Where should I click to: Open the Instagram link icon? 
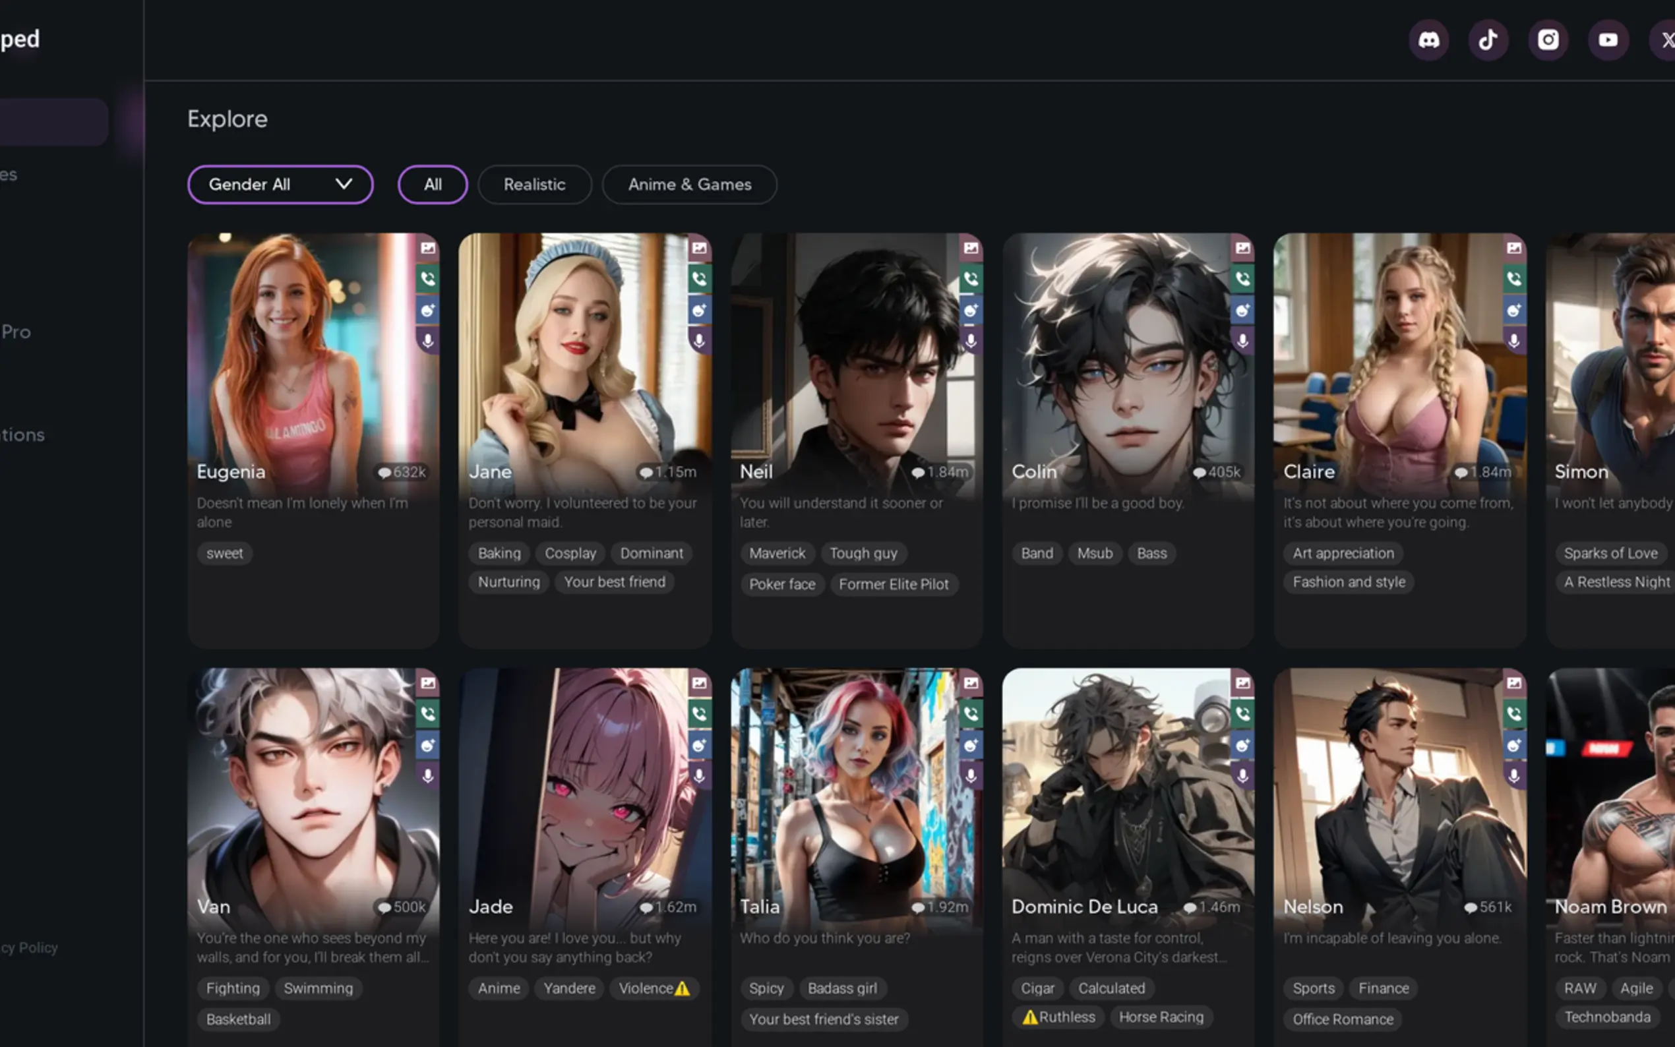tap(1548, 40)
